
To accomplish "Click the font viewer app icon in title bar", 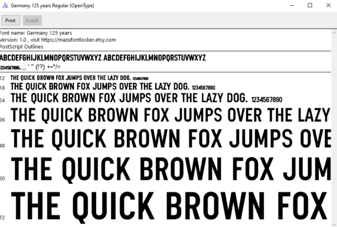I will (x=5, y=6).
